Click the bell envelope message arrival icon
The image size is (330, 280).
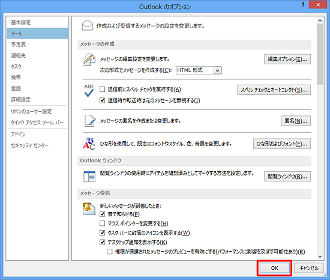89,208
